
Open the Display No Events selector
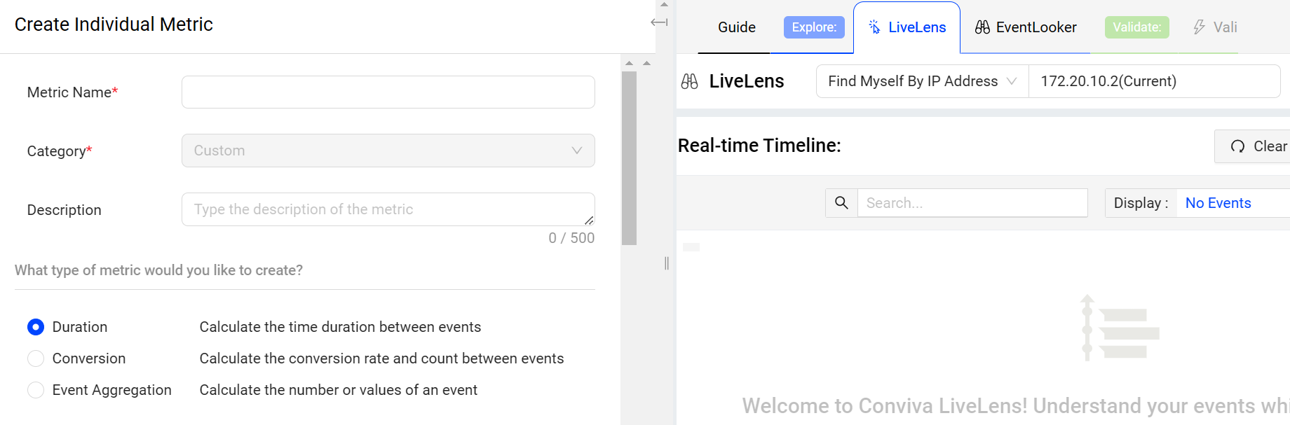[1218, 203]
